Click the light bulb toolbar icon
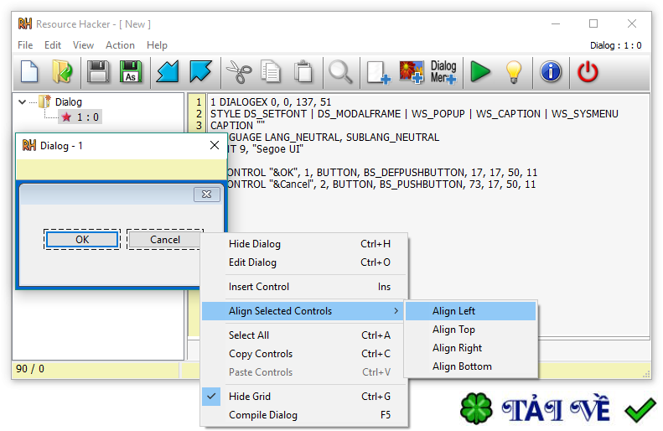This screenshot has height=431, width=663. pyautogui.click(x=514, y=72)
